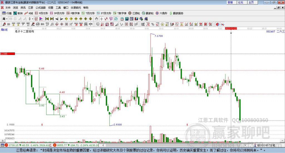Click the blue infinity symbol icon
Screen dimensions: 285x153
[x=222, y=24]
